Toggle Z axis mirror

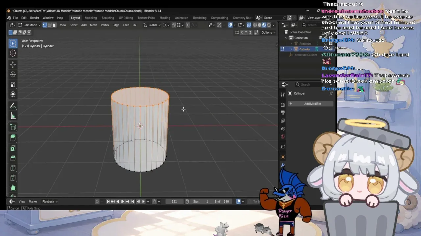pyautogui.click(x=250, y=32)
